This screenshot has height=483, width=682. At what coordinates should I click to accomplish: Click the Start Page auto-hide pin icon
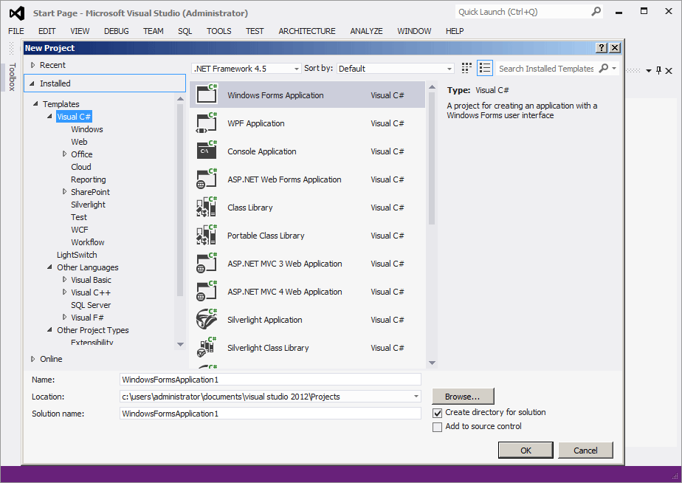[658, 70]
